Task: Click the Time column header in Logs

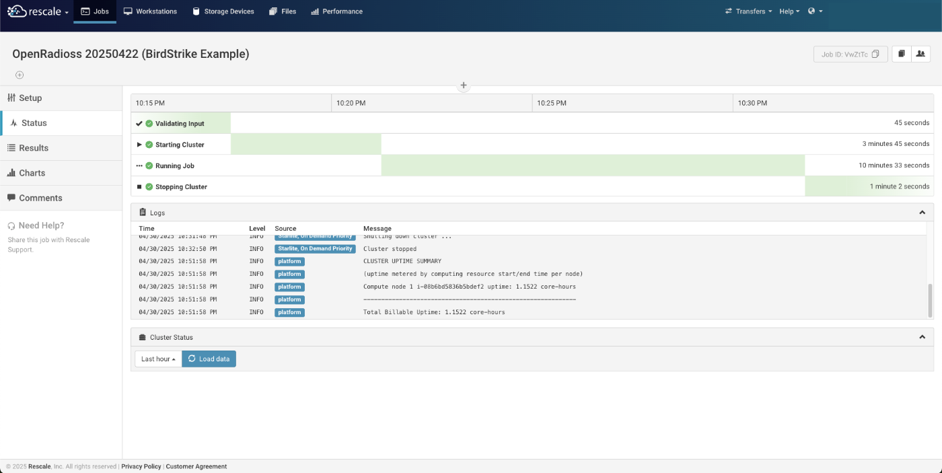Action: tap(147, 229)
